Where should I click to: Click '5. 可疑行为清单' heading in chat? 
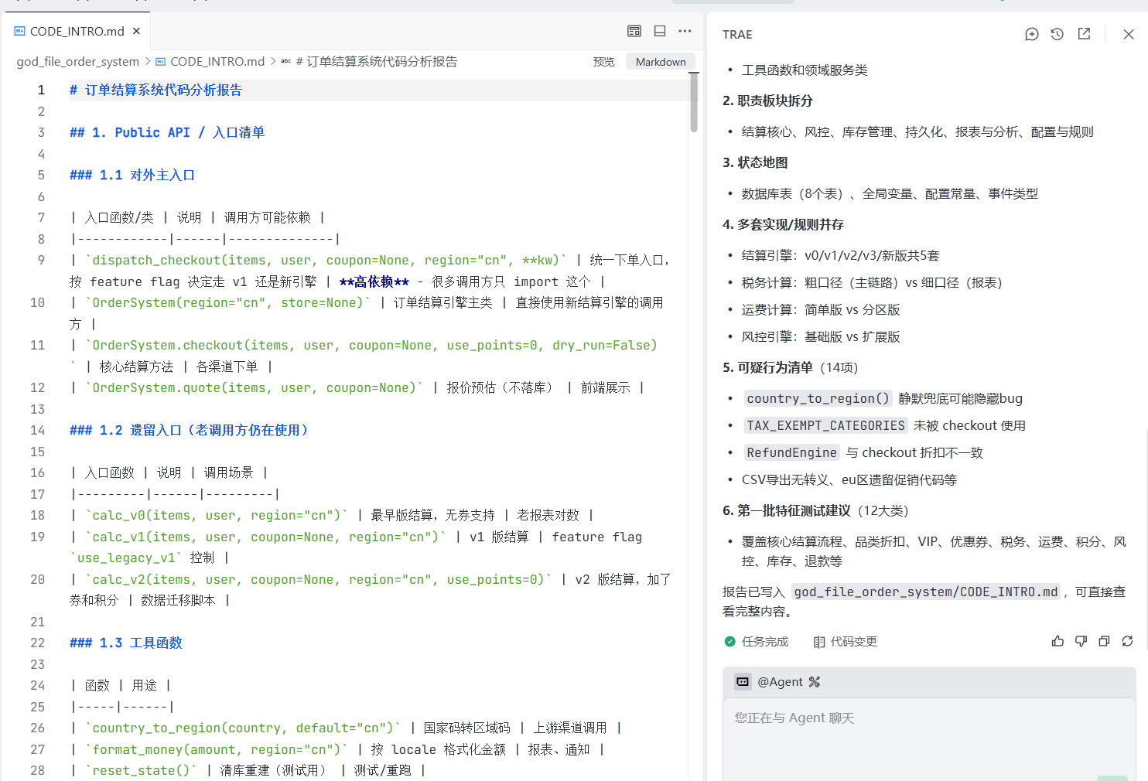tap(767, 367)
